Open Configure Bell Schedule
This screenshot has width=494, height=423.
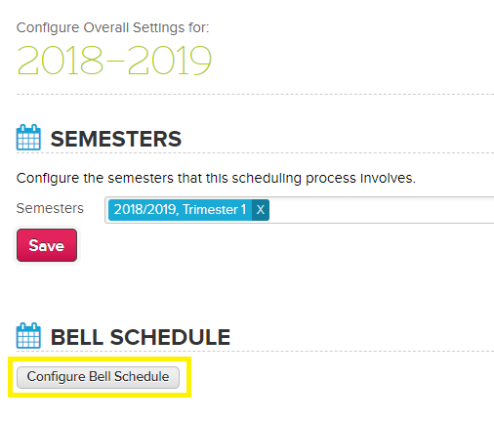tap(98, 377)
